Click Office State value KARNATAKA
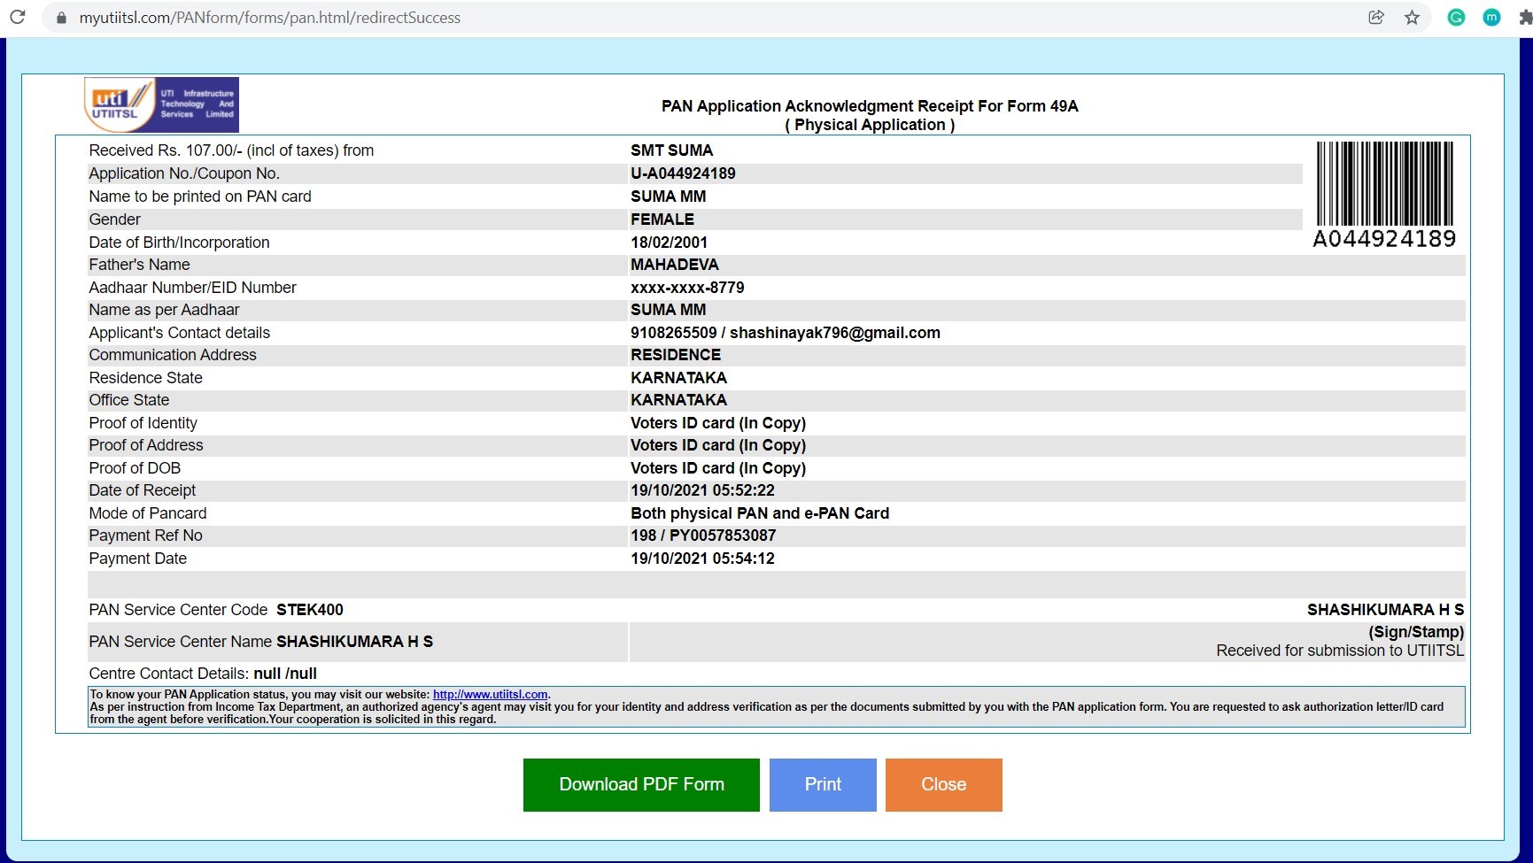Screen dimensions: 1533x863 678,400
